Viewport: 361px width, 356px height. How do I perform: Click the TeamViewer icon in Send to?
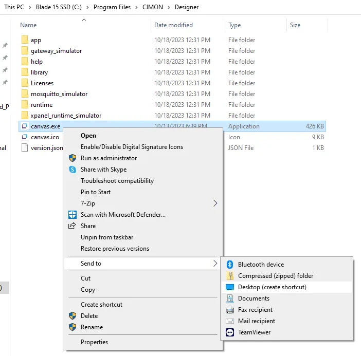pos(230,332)
